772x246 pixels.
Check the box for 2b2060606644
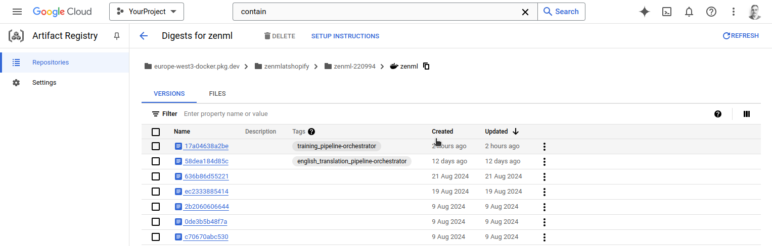(x=156, y=207)
